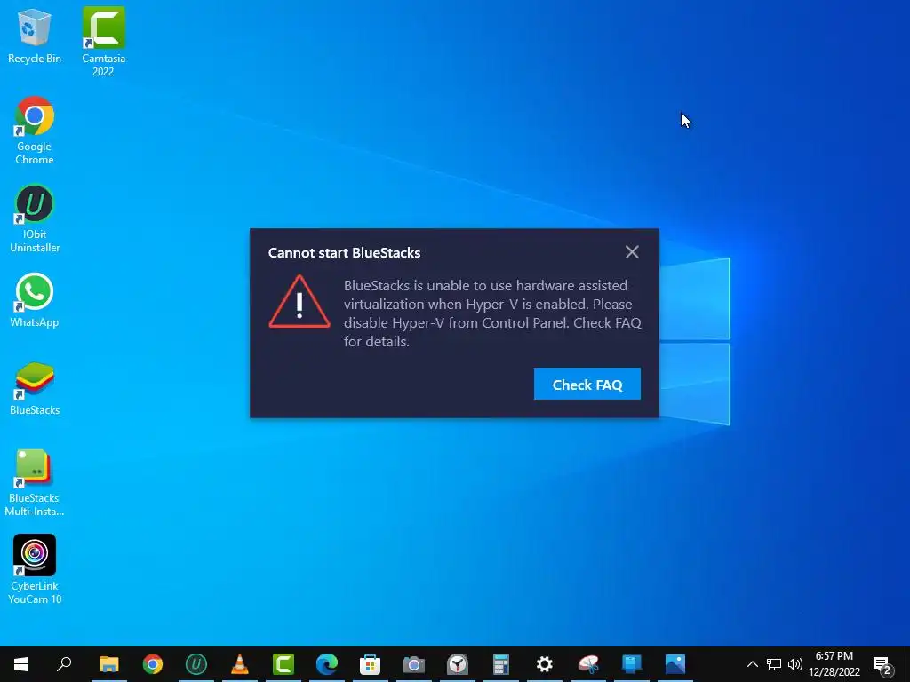Select the CyberLink YouCam 10 shortcut
Screen dimensions: 910x682
tap(35, 569)
